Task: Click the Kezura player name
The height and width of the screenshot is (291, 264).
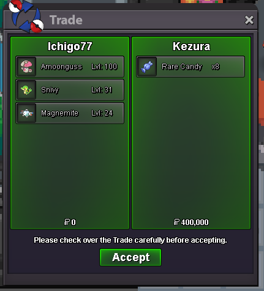Action: pyautogui.click(x=191, y=46)
